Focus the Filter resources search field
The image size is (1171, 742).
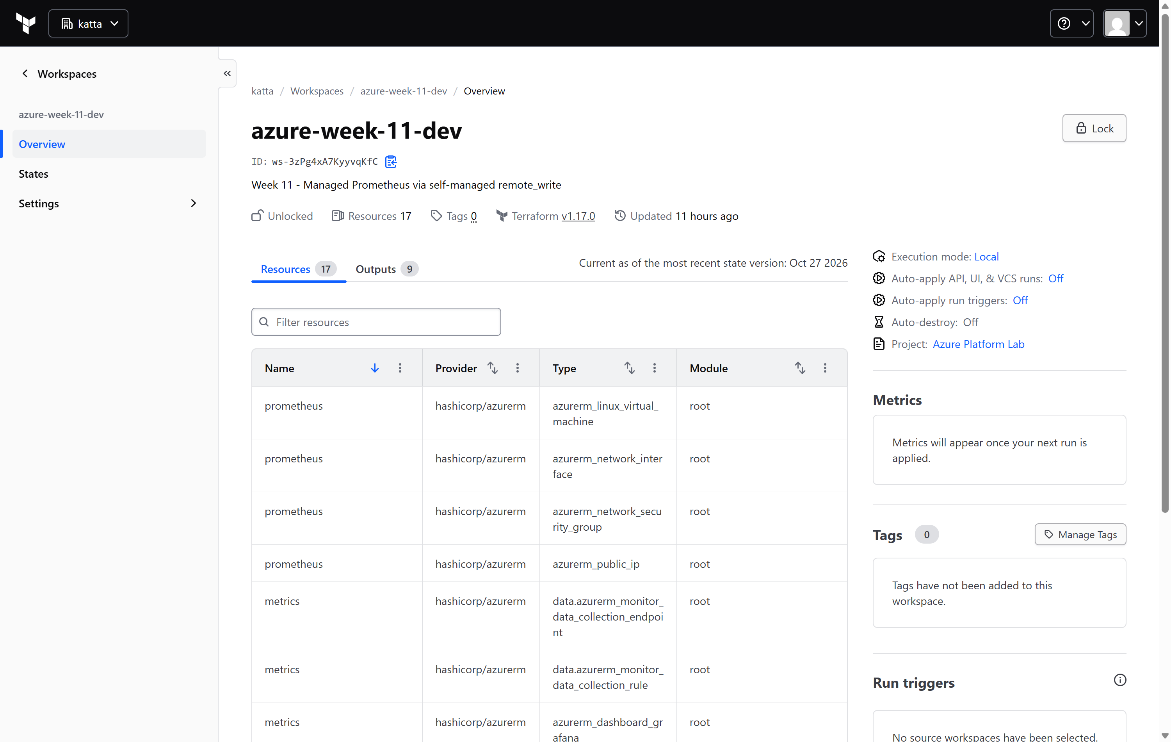pos(376,322)
